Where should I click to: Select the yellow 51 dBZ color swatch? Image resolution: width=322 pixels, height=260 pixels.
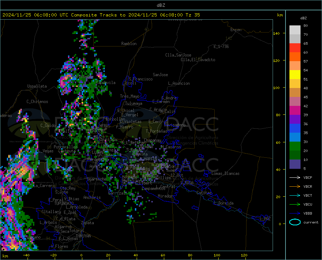tap(295, 75)
